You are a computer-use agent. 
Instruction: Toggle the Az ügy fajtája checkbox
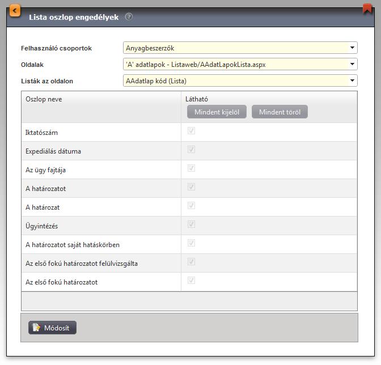click(191, 168)
